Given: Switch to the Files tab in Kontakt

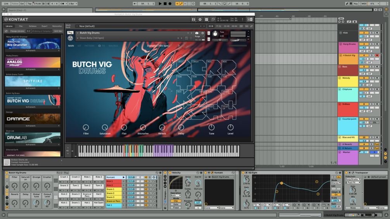Looking at the screenshot, I should pyautogui.click(x=21, y=26).
